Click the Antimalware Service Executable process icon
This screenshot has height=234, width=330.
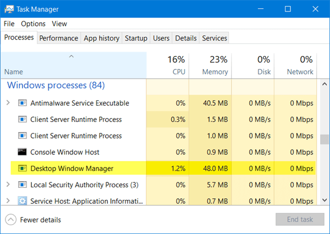point(23,103)
